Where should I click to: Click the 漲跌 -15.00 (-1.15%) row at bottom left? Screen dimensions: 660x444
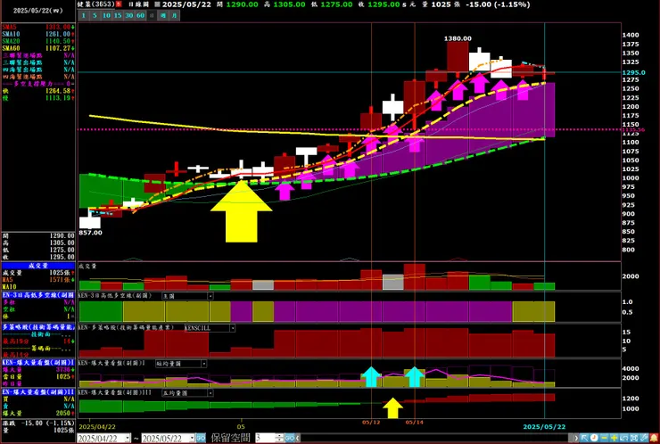tap(38, 423)
